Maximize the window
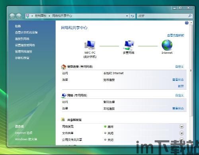This screenshot has width=199, height=155. pos(180,8)
